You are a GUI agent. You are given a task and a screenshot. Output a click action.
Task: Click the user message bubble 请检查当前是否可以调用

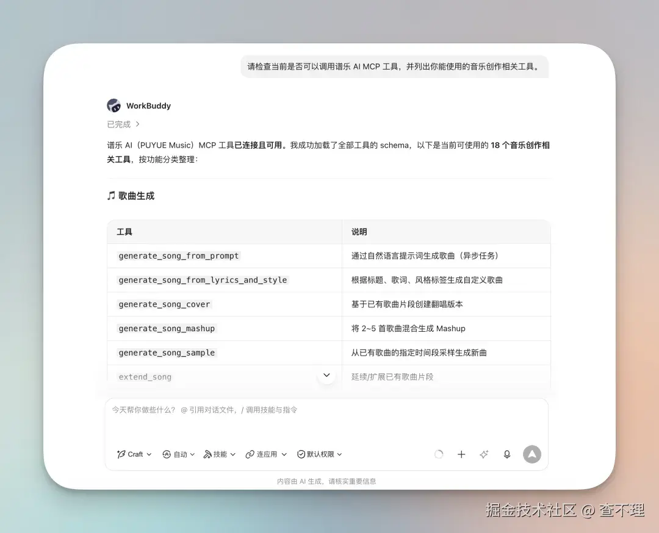pos(395,66)
